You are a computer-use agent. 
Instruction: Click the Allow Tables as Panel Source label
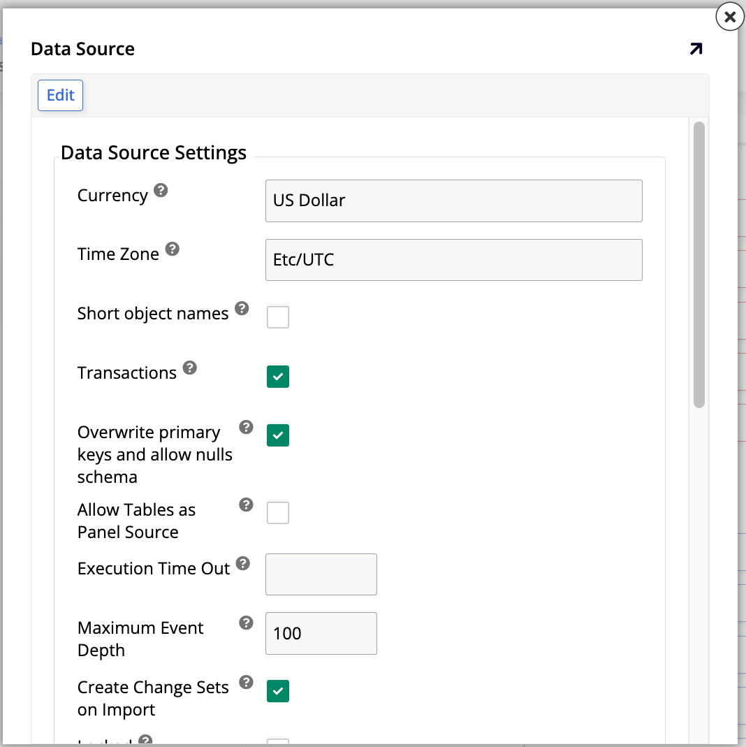coord(137,521)
